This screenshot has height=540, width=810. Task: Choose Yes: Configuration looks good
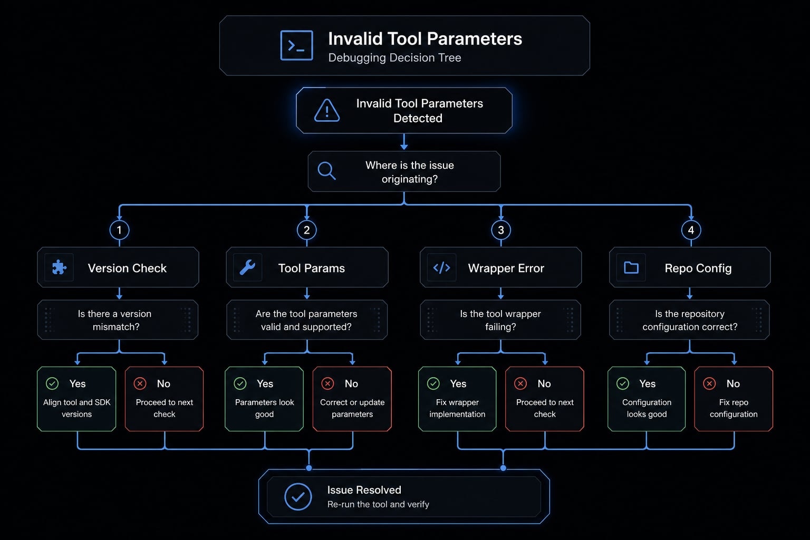coord(647,399)
